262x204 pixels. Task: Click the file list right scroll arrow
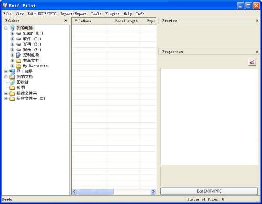[153, 191]
